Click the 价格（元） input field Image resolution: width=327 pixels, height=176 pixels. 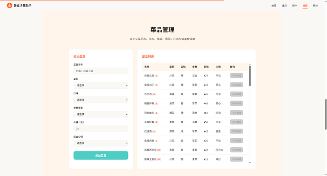point(101,129)
